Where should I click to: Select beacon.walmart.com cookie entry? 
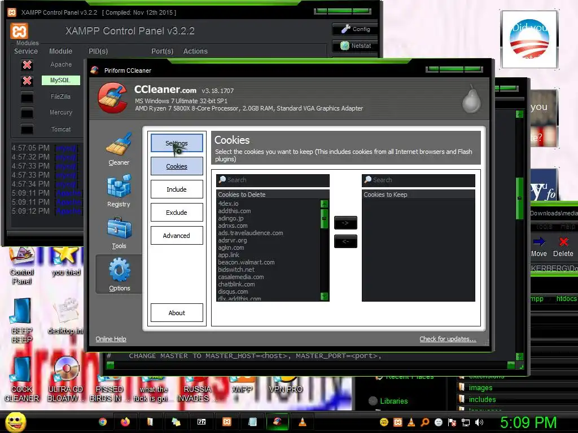(x=246, y=262)
